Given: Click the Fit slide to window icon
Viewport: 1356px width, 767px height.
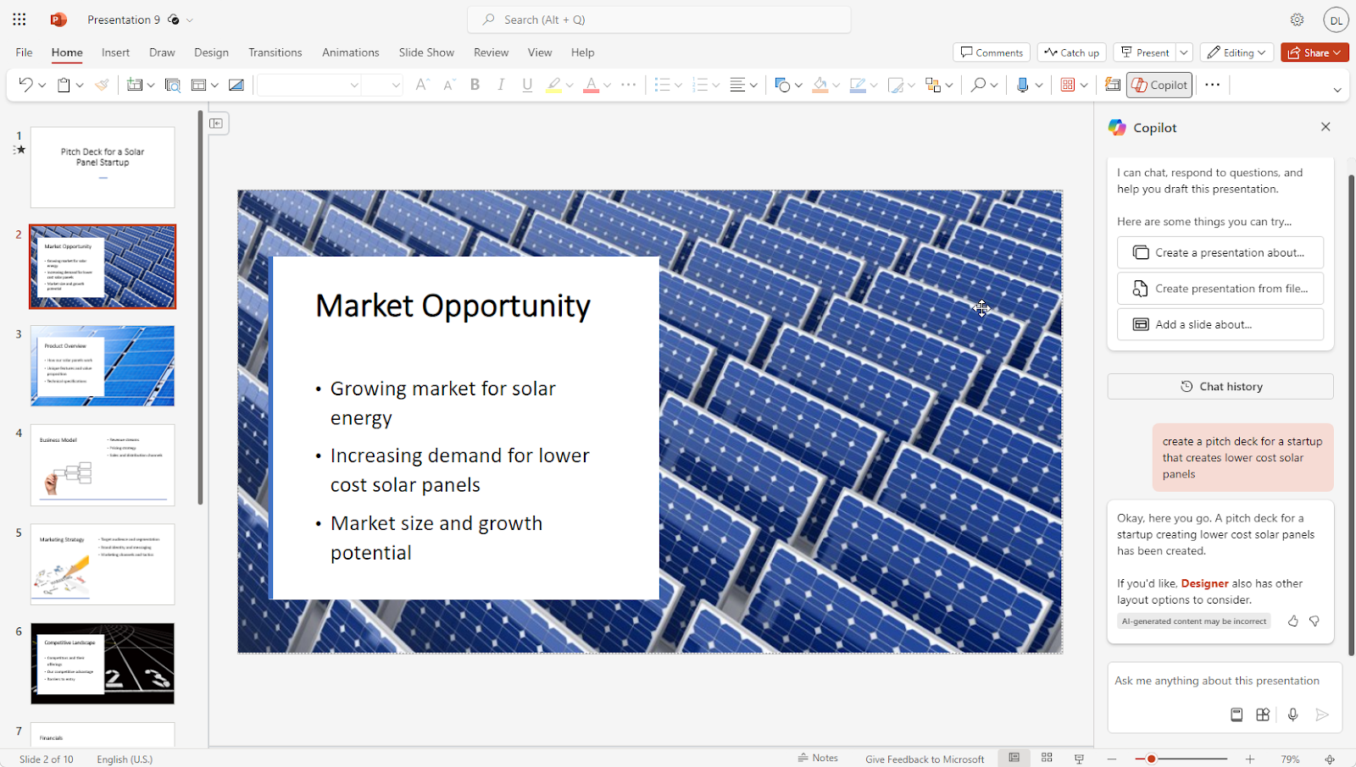Looking at the screenshot, I should pyautogui.click(x=1330, y=759).
